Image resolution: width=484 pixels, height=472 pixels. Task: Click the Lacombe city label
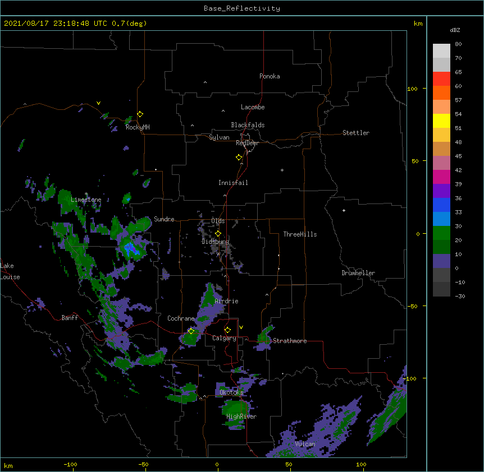click(253, 107)
